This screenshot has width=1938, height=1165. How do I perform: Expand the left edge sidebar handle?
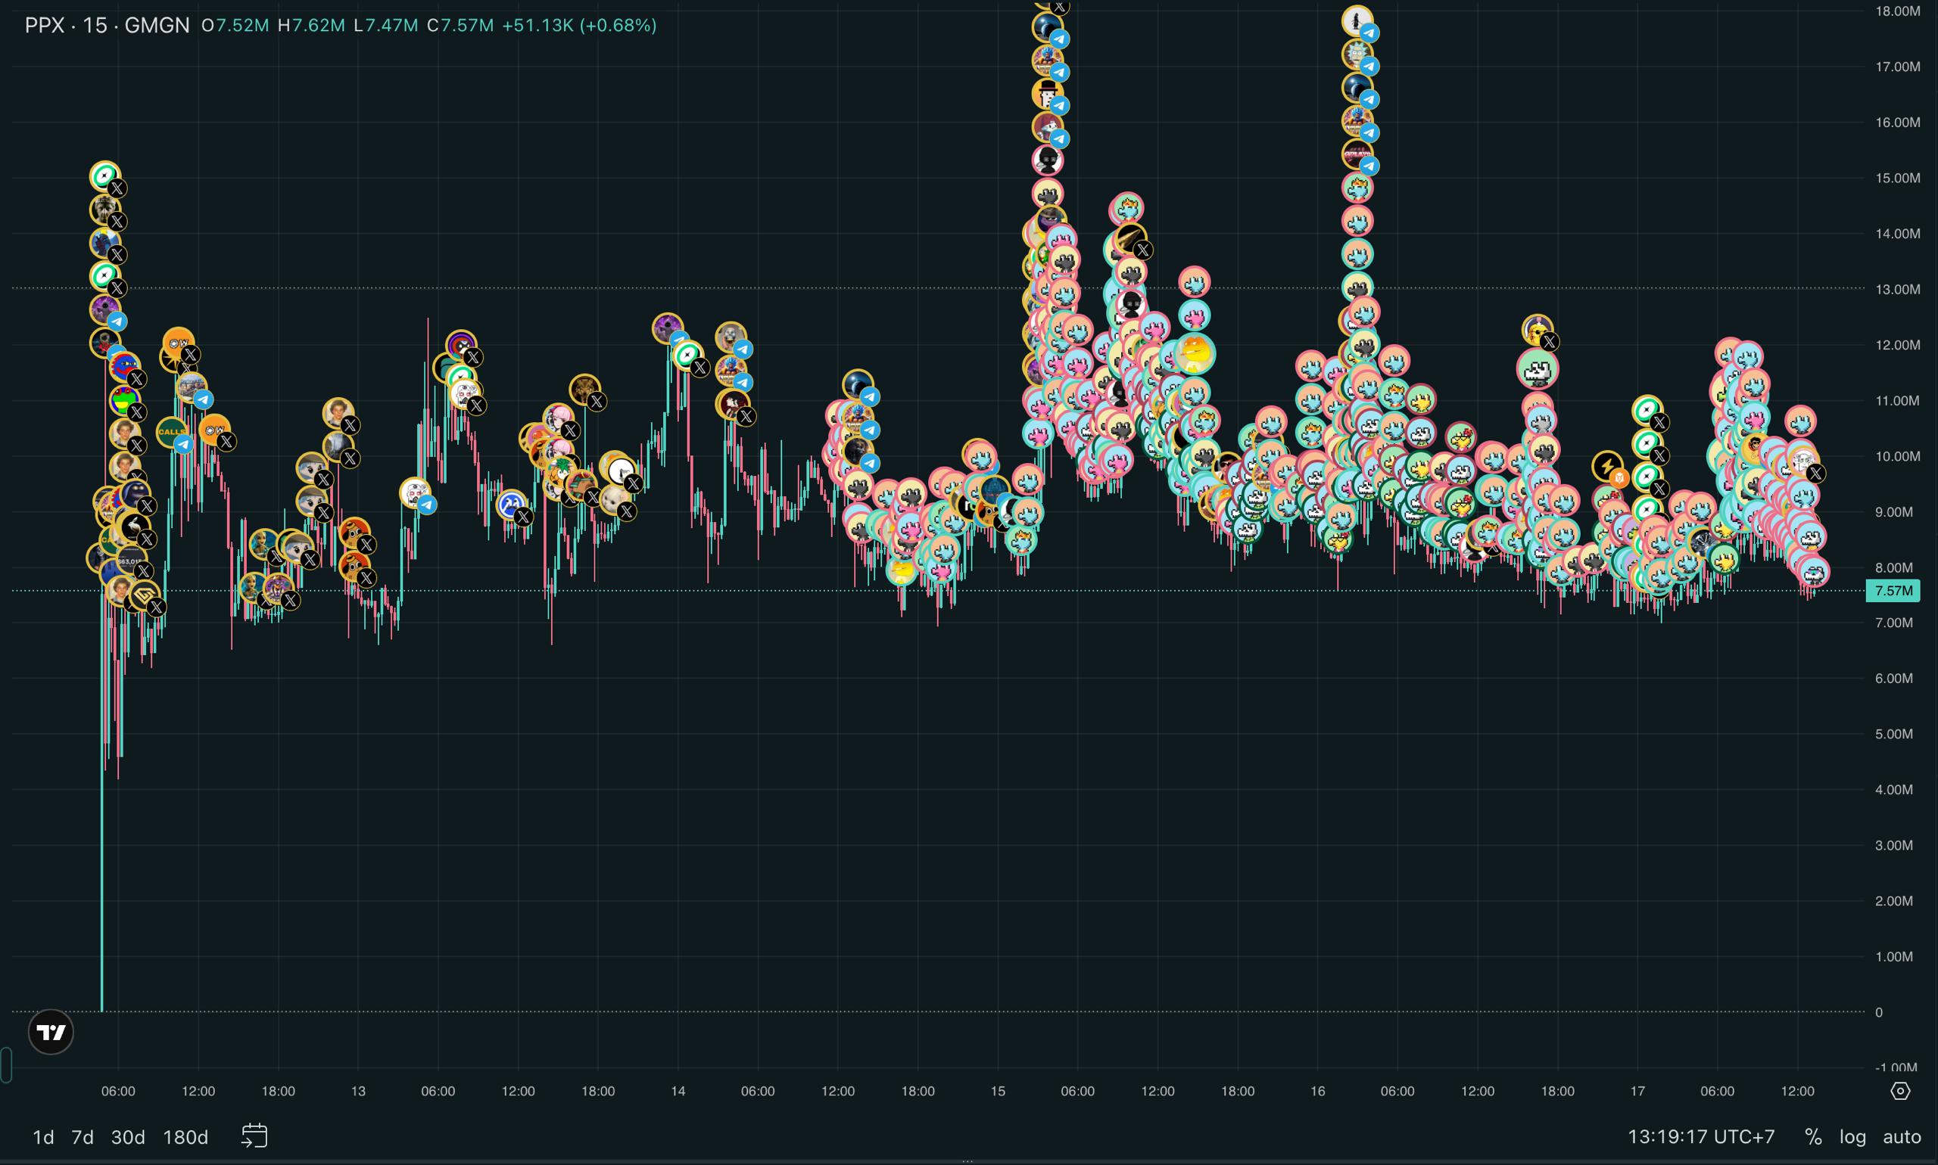click(6, 1065)
